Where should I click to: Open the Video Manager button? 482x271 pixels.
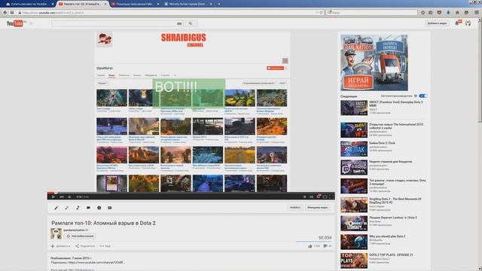tap(318, 208)
